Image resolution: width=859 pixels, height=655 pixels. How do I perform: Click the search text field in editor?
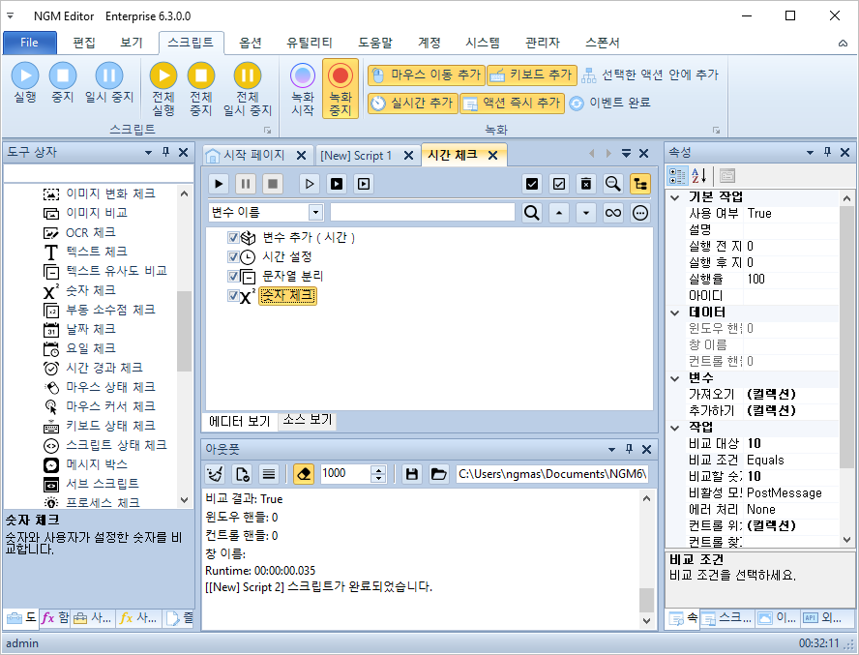click(423, 212)
